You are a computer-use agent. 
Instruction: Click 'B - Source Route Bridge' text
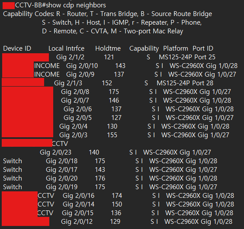[x=177, y=14]
